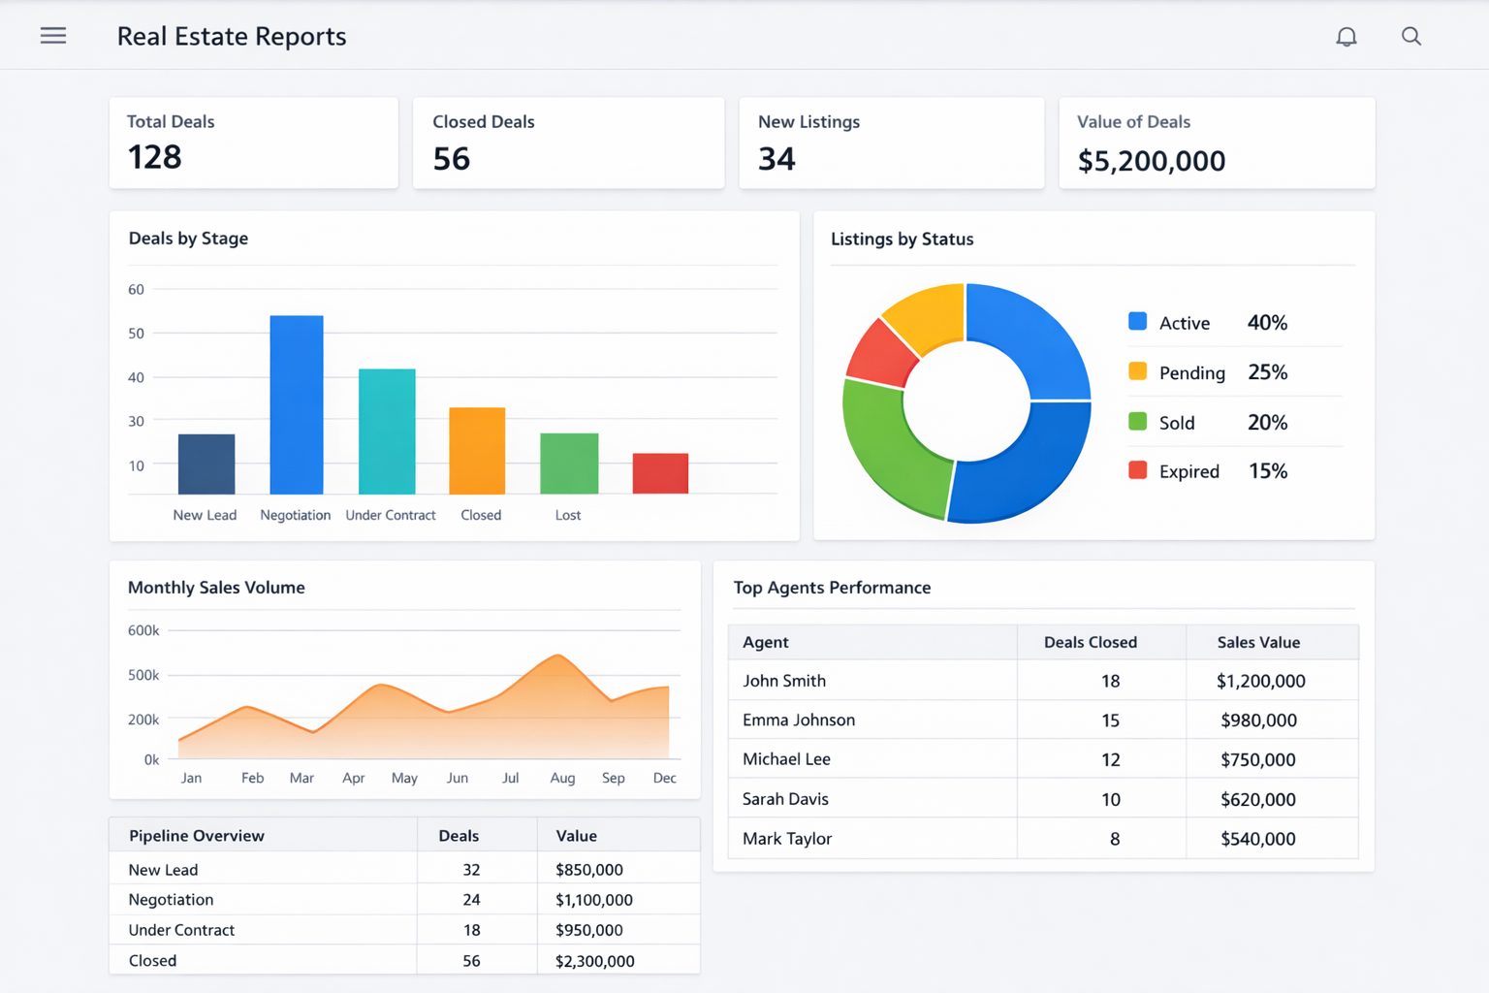This screenshot has height=993, width=1489.
Task: Click the green Sold legend square
Action: point(1136,421)
